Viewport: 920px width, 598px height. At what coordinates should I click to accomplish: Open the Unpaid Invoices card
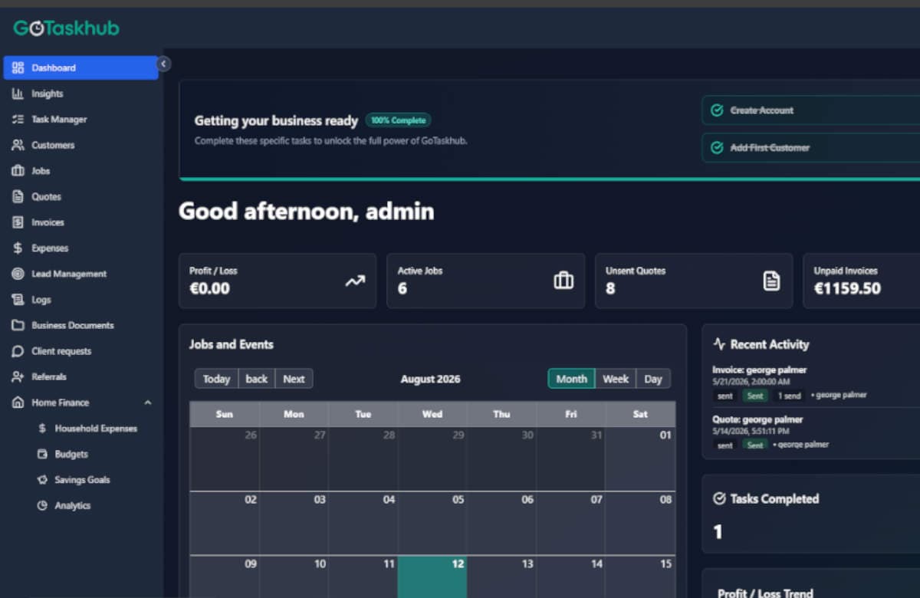coord(861,281)
